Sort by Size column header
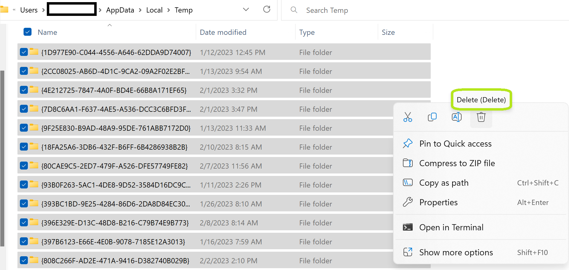This screenshot has width=569, height=270. tap(388, 32)
